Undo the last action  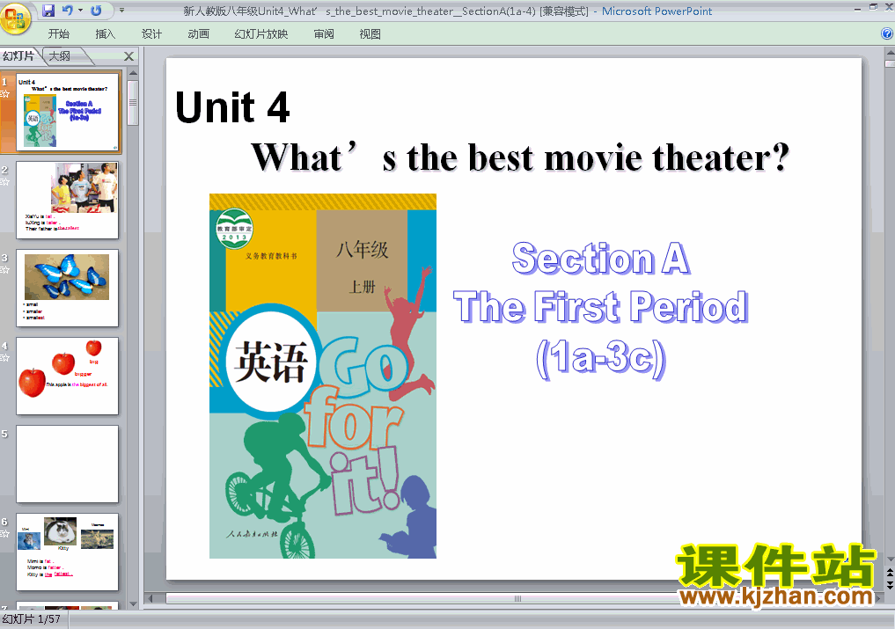[x=68, y=11]
